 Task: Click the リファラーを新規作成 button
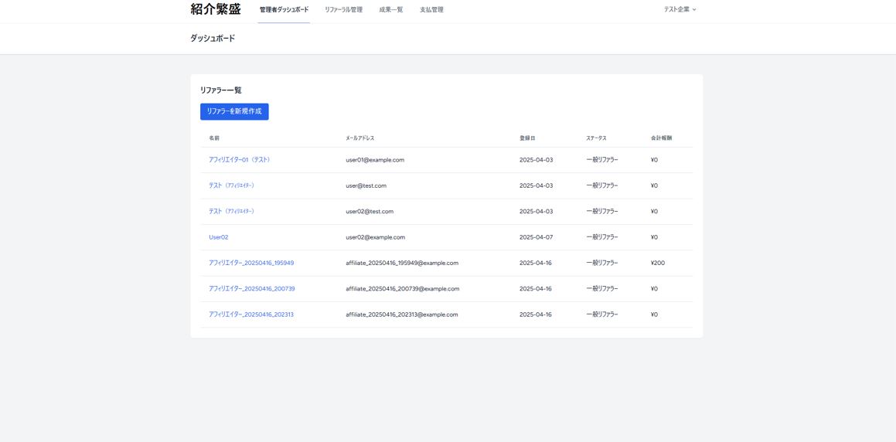point(234,111)
